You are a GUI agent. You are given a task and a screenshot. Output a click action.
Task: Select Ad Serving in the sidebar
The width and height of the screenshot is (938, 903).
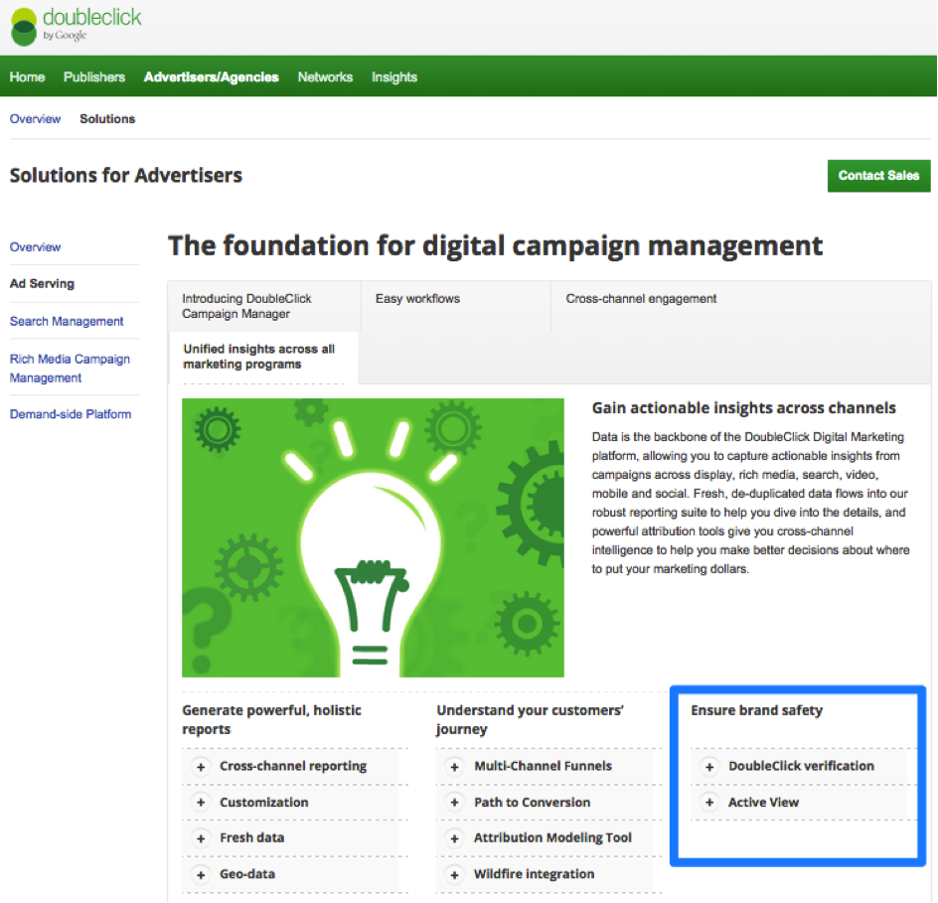point(42,283)
